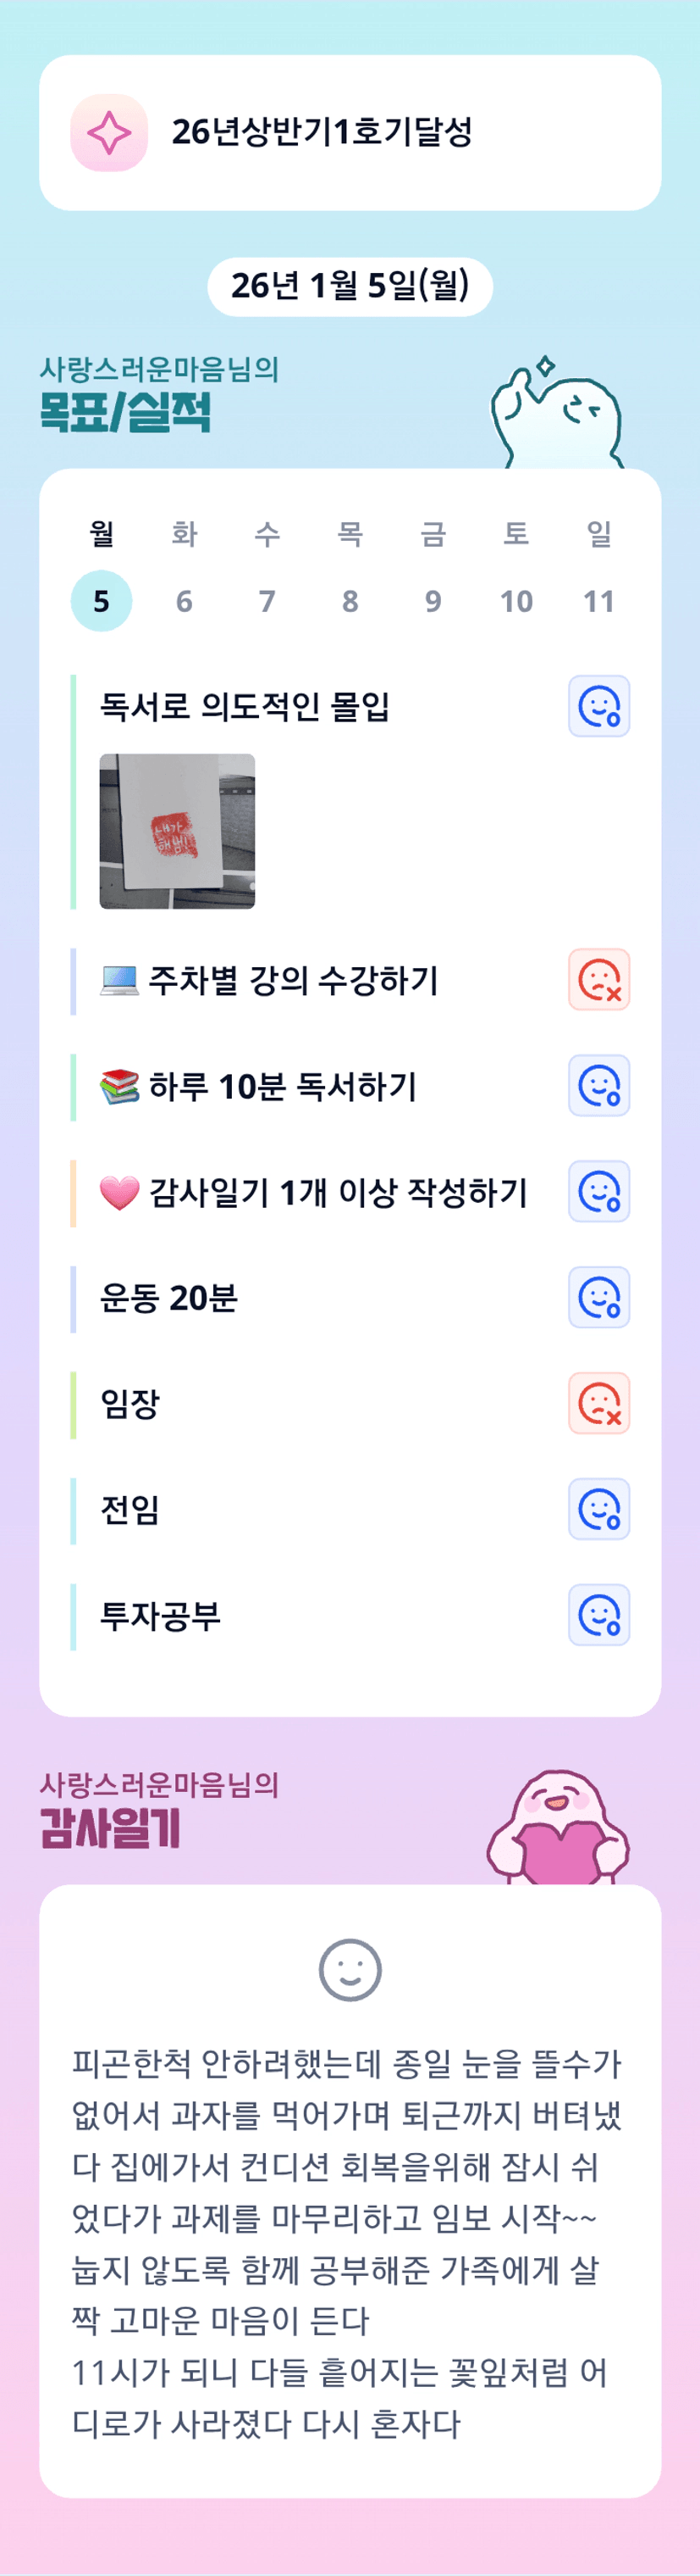Click the gray smiley mood icon

point(350,1971)
